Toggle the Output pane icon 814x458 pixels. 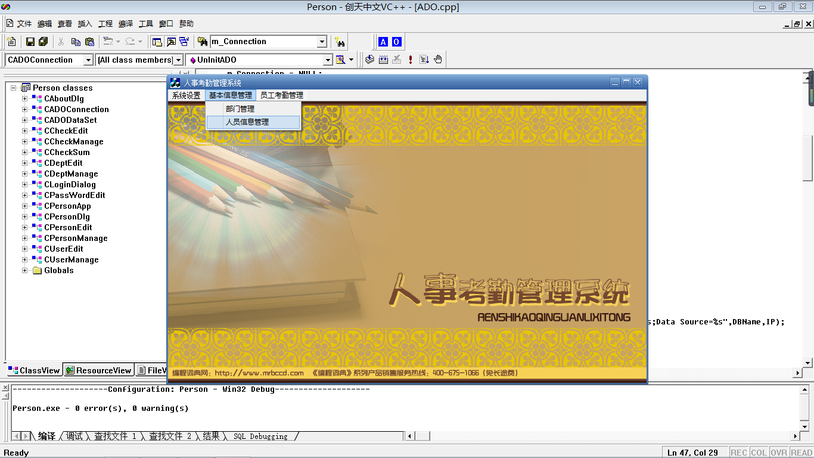(x=171, y=42)
